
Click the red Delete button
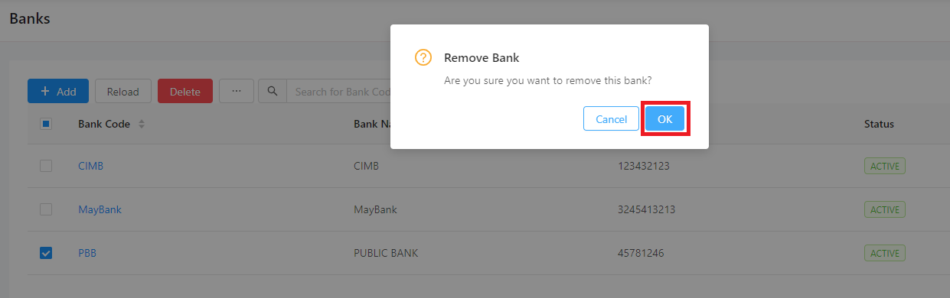point(185,91)
